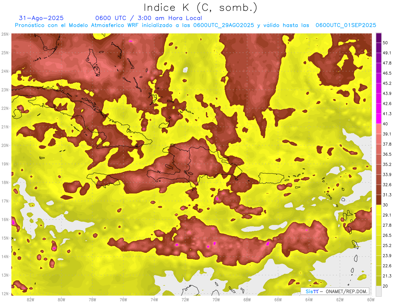Click the 80W longitude label
The image size is (394, 304).
point(61,299)
